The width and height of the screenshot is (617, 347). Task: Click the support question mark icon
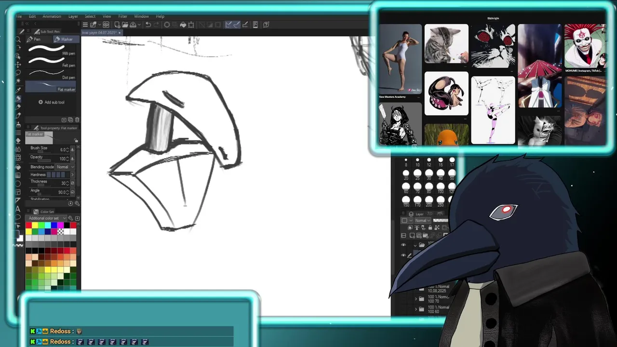[266, 25]
